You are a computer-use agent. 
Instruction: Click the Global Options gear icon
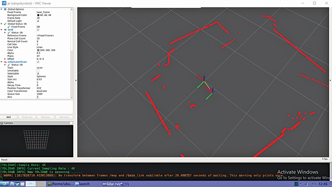click(x=5, y=9)
